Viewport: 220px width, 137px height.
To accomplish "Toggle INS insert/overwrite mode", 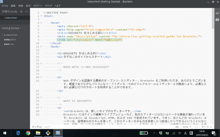I will (x=177, y=127).
